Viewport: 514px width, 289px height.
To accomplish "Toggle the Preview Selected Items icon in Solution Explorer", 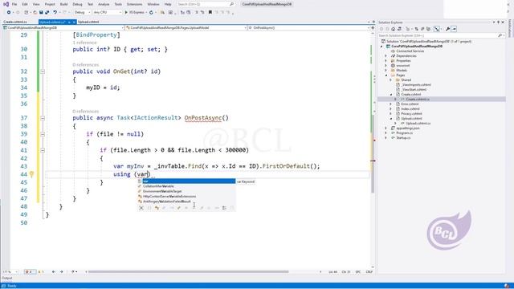I will 454,29.
